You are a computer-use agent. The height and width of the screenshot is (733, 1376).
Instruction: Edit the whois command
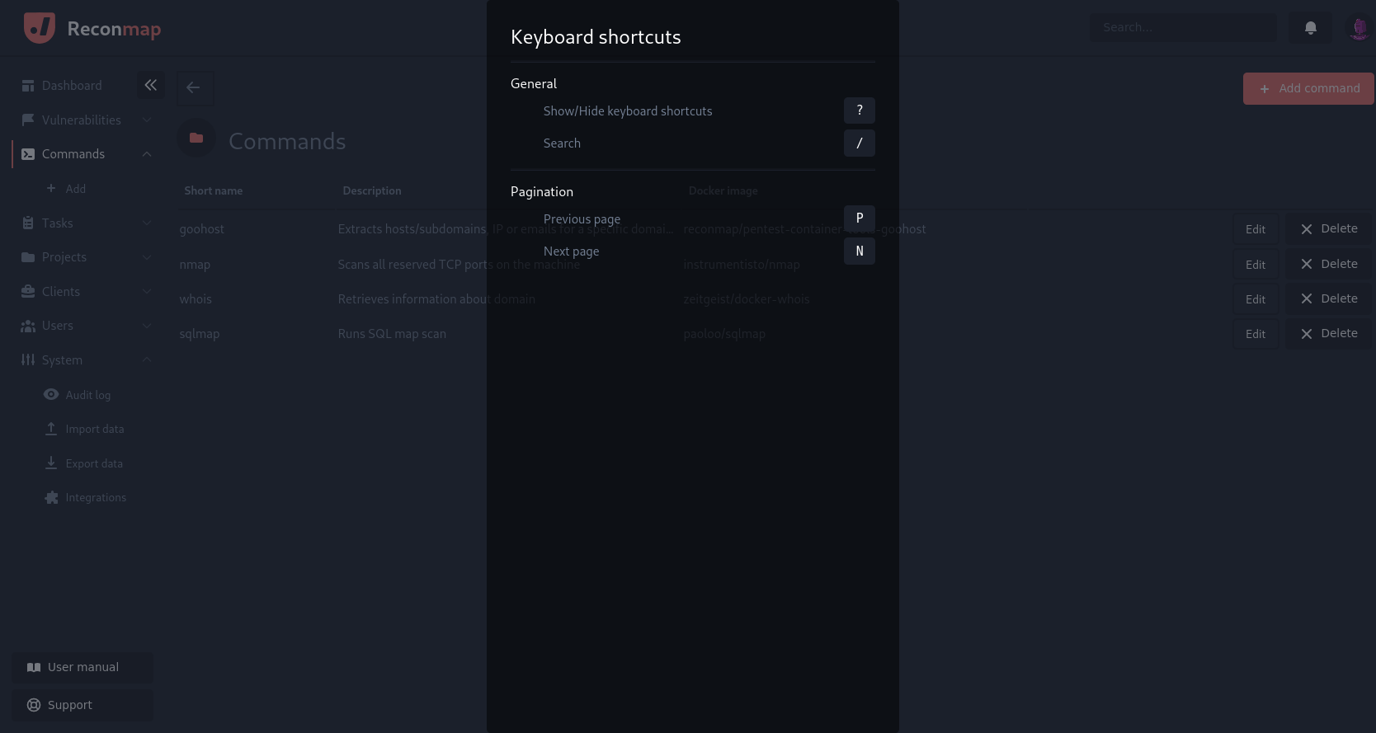tap(1256, 299)
